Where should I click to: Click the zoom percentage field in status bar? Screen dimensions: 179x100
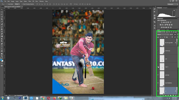click(6, 96)
